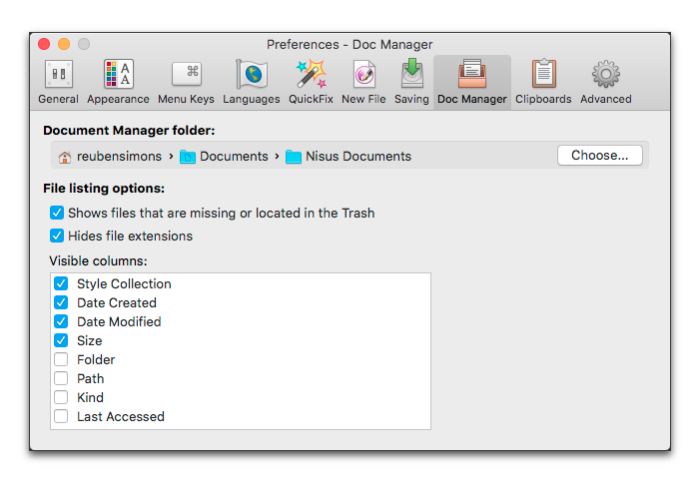Screen dimensions: 700x483
Task: Open the General preferences pane
Action: point(58,82)
